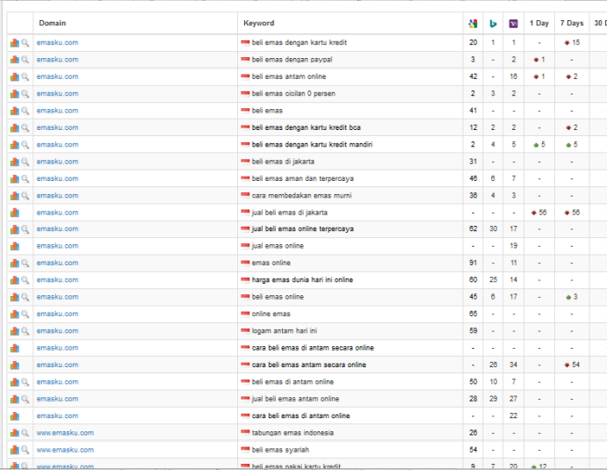Click magnifier icon for 'beli emas cicilan 0 persen'
Viewport: 607px width, 470px height.
pyautogui.click(x=25, y=94)
